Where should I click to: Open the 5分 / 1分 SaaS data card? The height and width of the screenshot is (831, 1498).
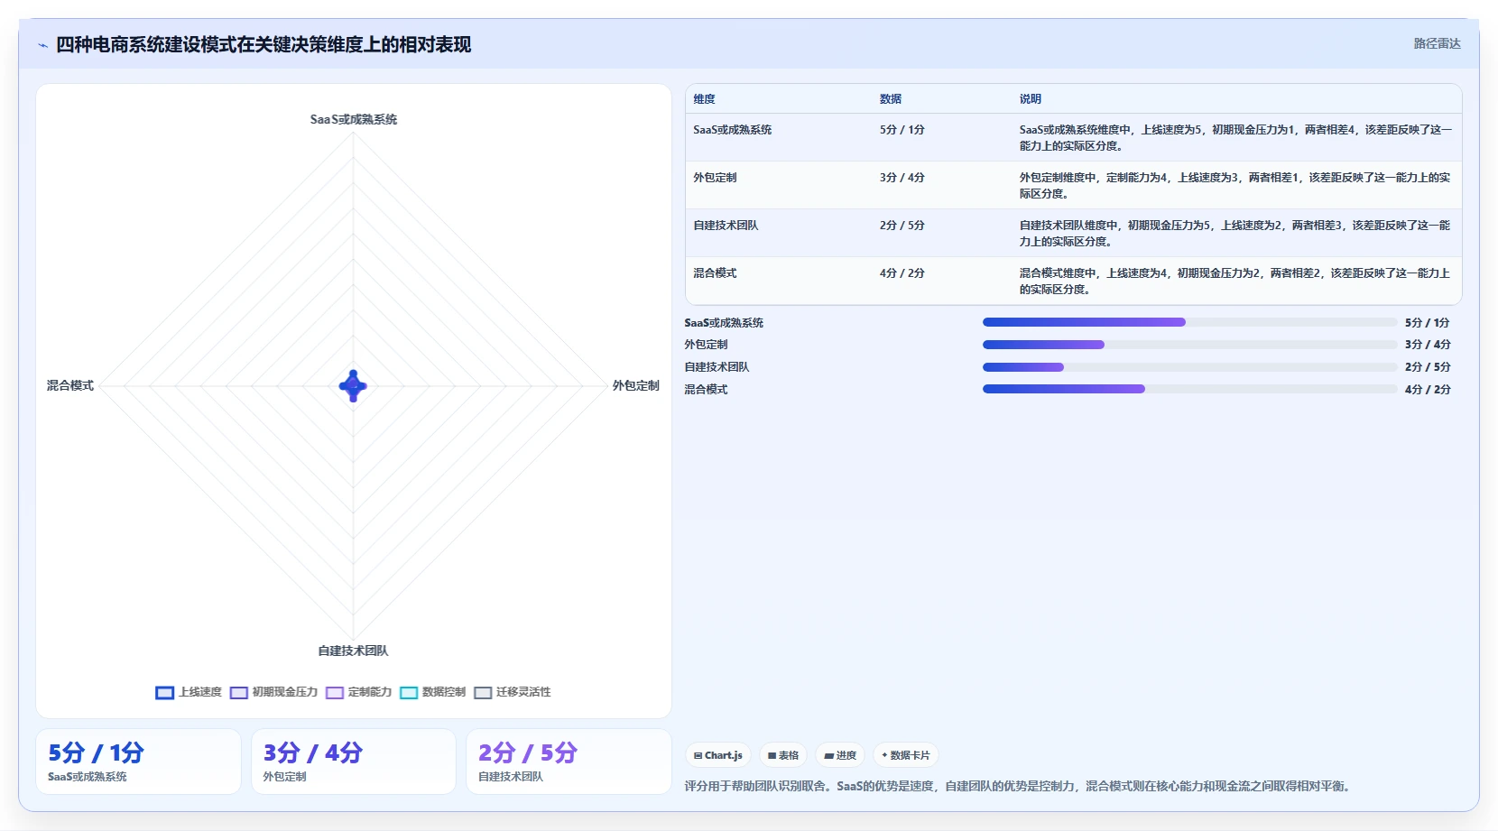tap(138, 762)
